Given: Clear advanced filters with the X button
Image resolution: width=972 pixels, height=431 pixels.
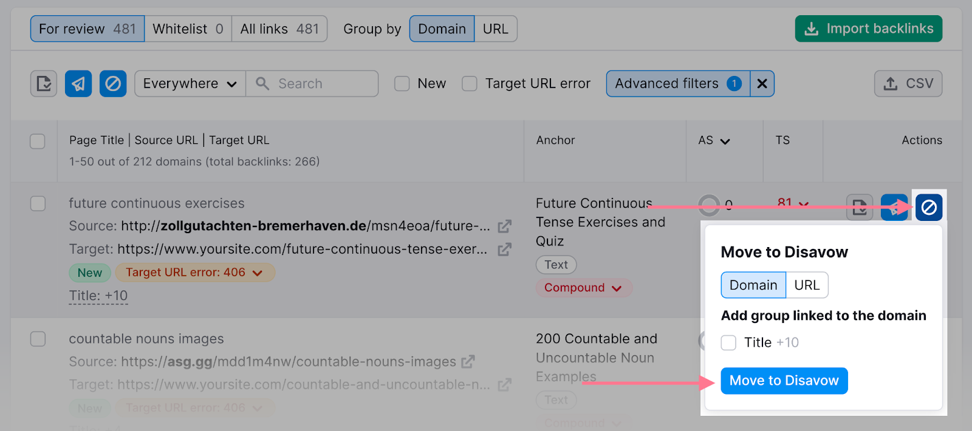Looking at the screenshot, I should (762, 84).
